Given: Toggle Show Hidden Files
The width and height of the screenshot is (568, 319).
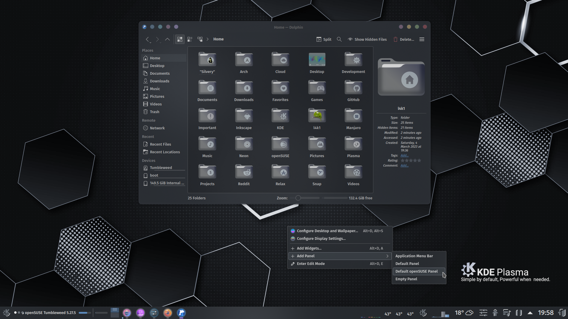Looking at the screenshot, I should pyautogui.click(x=367, y=39).
